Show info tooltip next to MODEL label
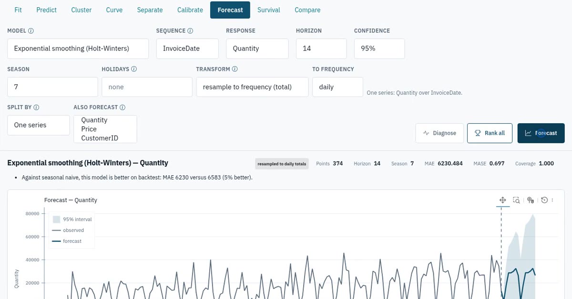Image resolution: width=572 pixels, height=299 pixels. (x=31, y=31)
